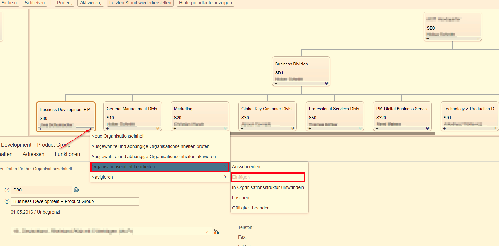Viewport: 499px width, 246px height.
Task: Click the Prüfen toolbar button
Action: pyautogui.click(x=65, y=3)
